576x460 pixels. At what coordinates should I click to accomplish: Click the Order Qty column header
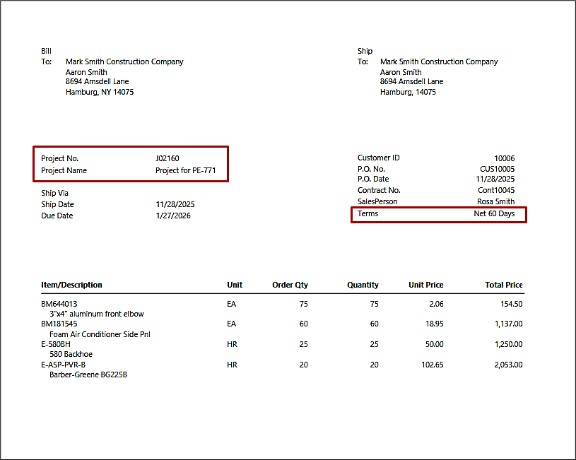[290, 285]
